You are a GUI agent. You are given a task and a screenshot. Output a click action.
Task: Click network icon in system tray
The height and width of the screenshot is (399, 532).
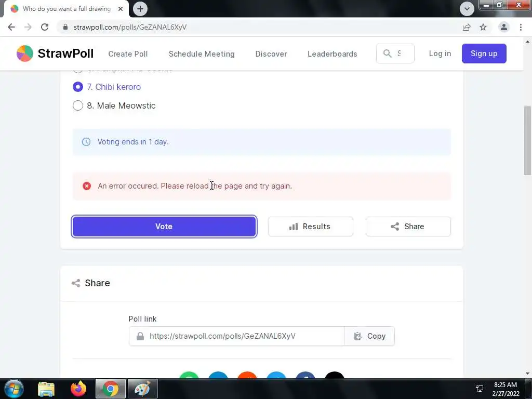click(x=480, y=389)
